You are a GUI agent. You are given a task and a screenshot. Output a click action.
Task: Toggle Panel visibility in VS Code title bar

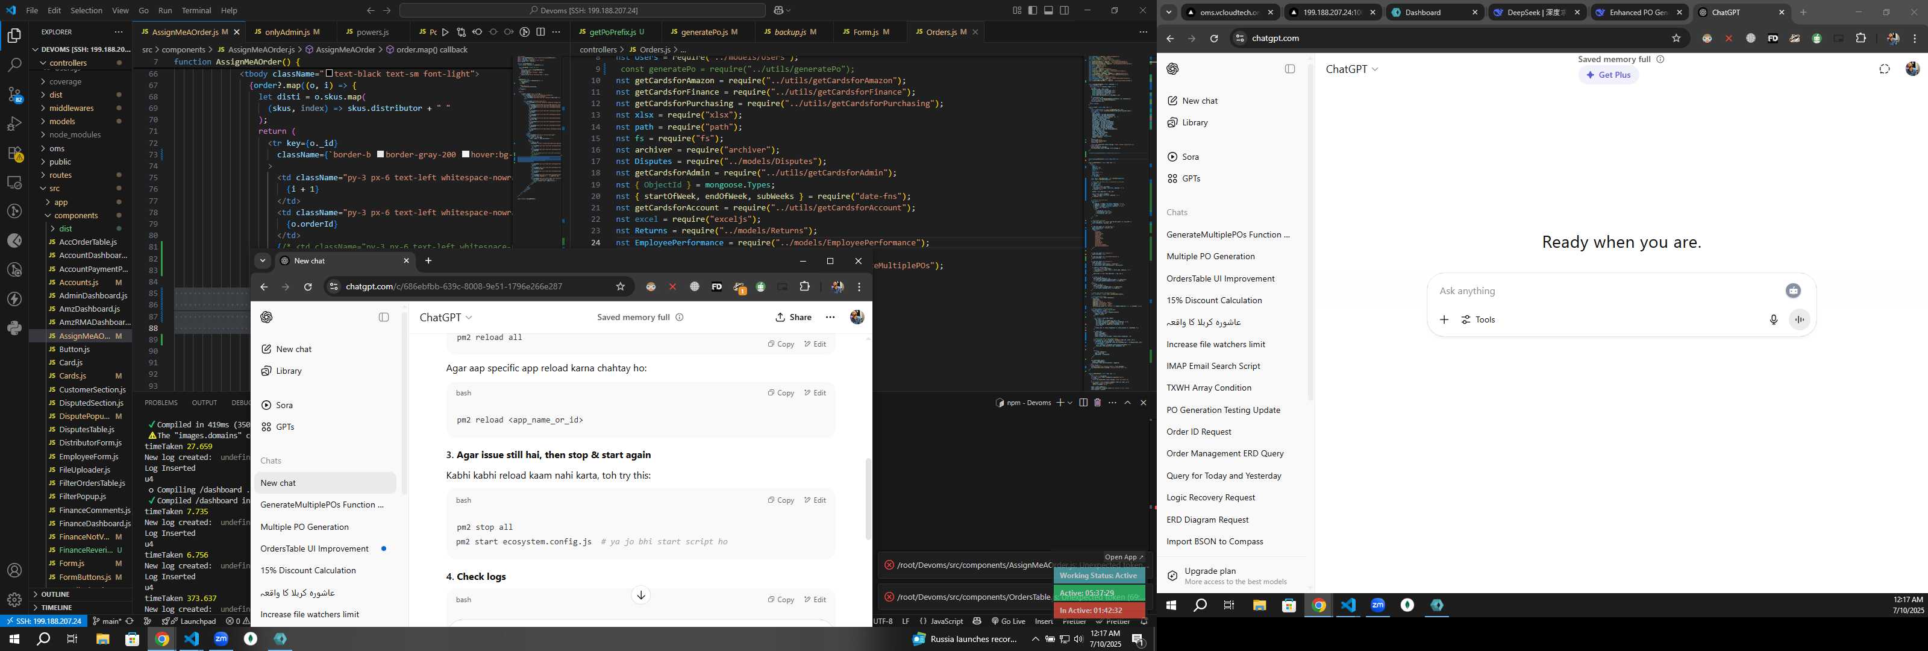[1048, 10]
